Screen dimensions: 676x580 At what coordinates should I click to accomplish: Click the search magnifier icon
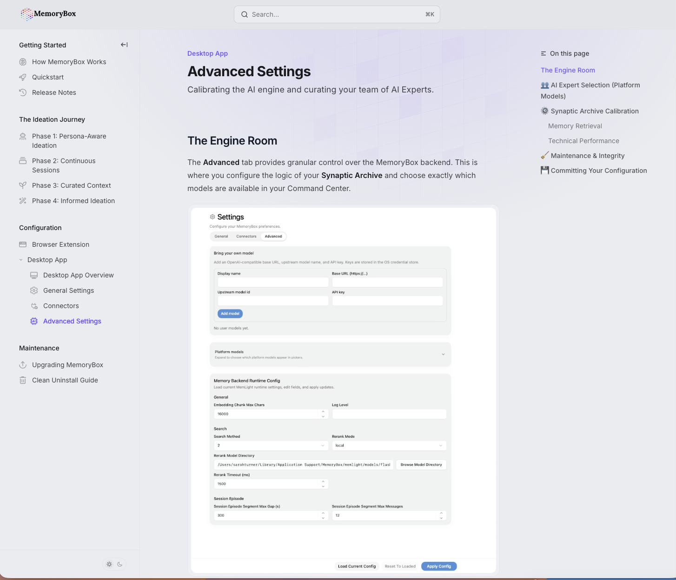click(245, 14)
